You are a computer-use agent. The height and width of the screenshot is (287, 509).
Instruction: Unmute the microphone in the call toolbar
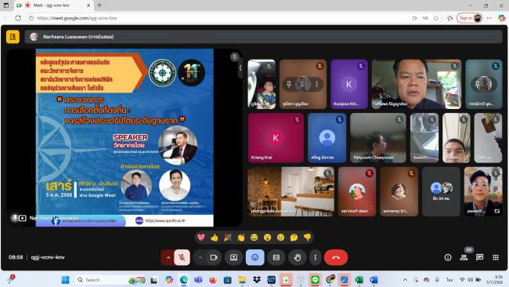[x=182, y=257]
